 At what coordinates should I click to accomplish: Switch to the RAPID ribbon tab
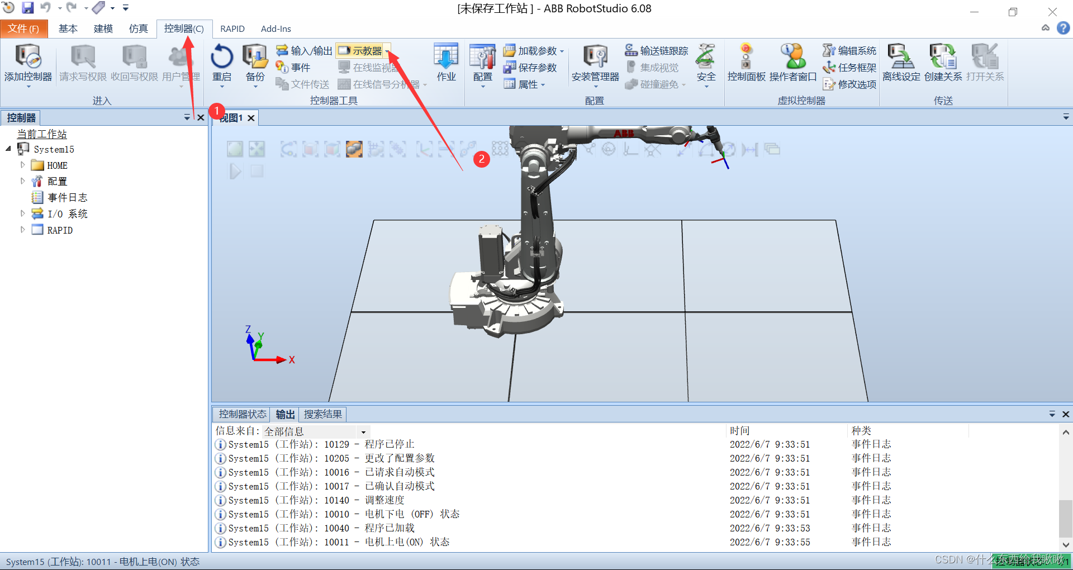(232, 28)
